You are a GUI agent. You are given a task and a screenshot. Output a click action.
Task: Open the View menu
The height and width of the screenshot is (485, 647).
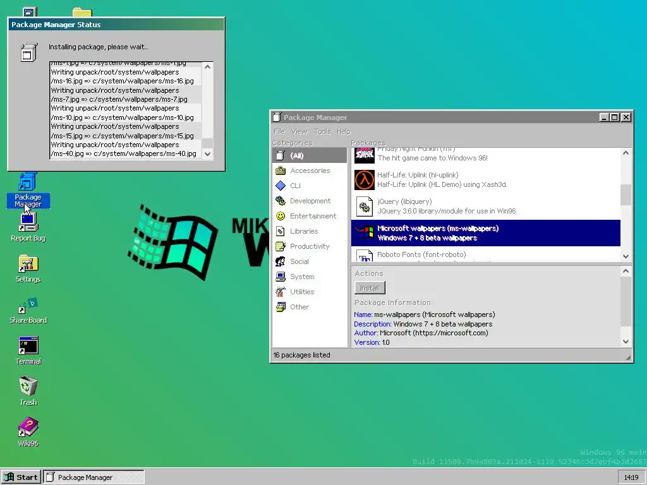(x=299, y=131)
